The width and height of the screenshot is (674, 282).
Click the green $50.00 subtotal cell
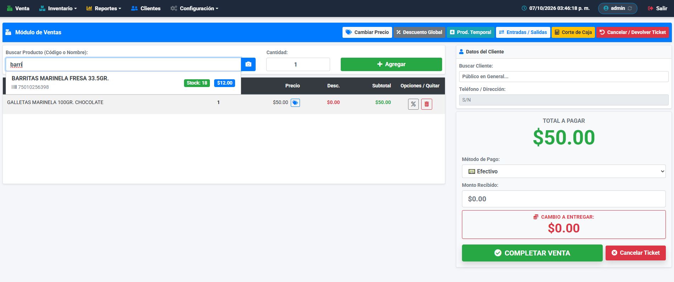[x=383, y=102]
